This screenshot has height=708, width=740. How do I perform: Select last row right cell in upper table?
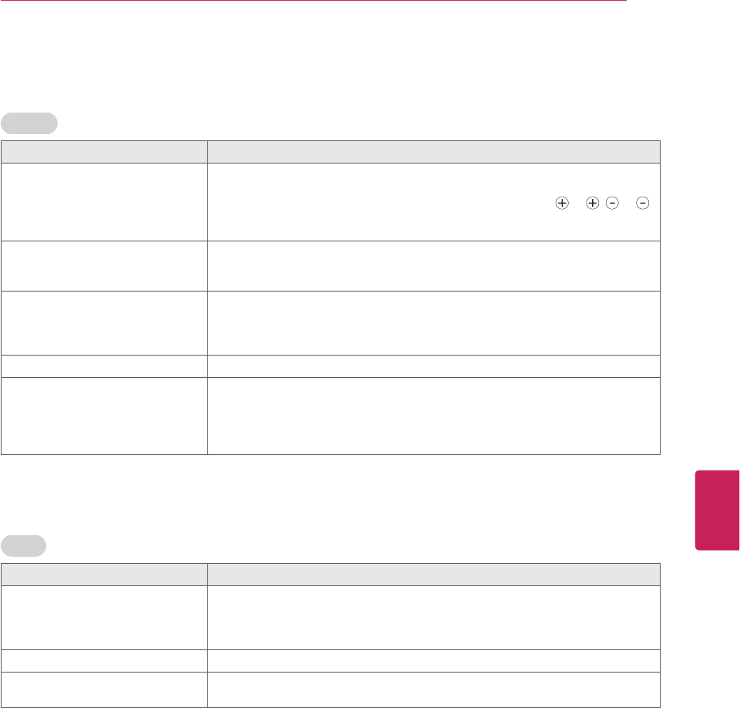point(434,415)
